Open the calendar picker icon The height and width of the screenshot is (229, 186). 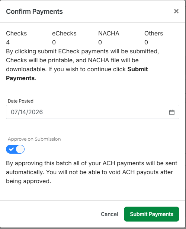(x=172, y=112)
